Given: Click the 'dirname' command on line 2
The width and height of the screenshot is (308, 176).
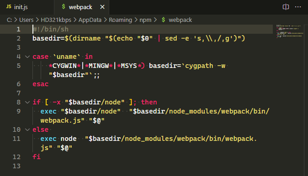Looking at the screenshot, I should 86,38.
